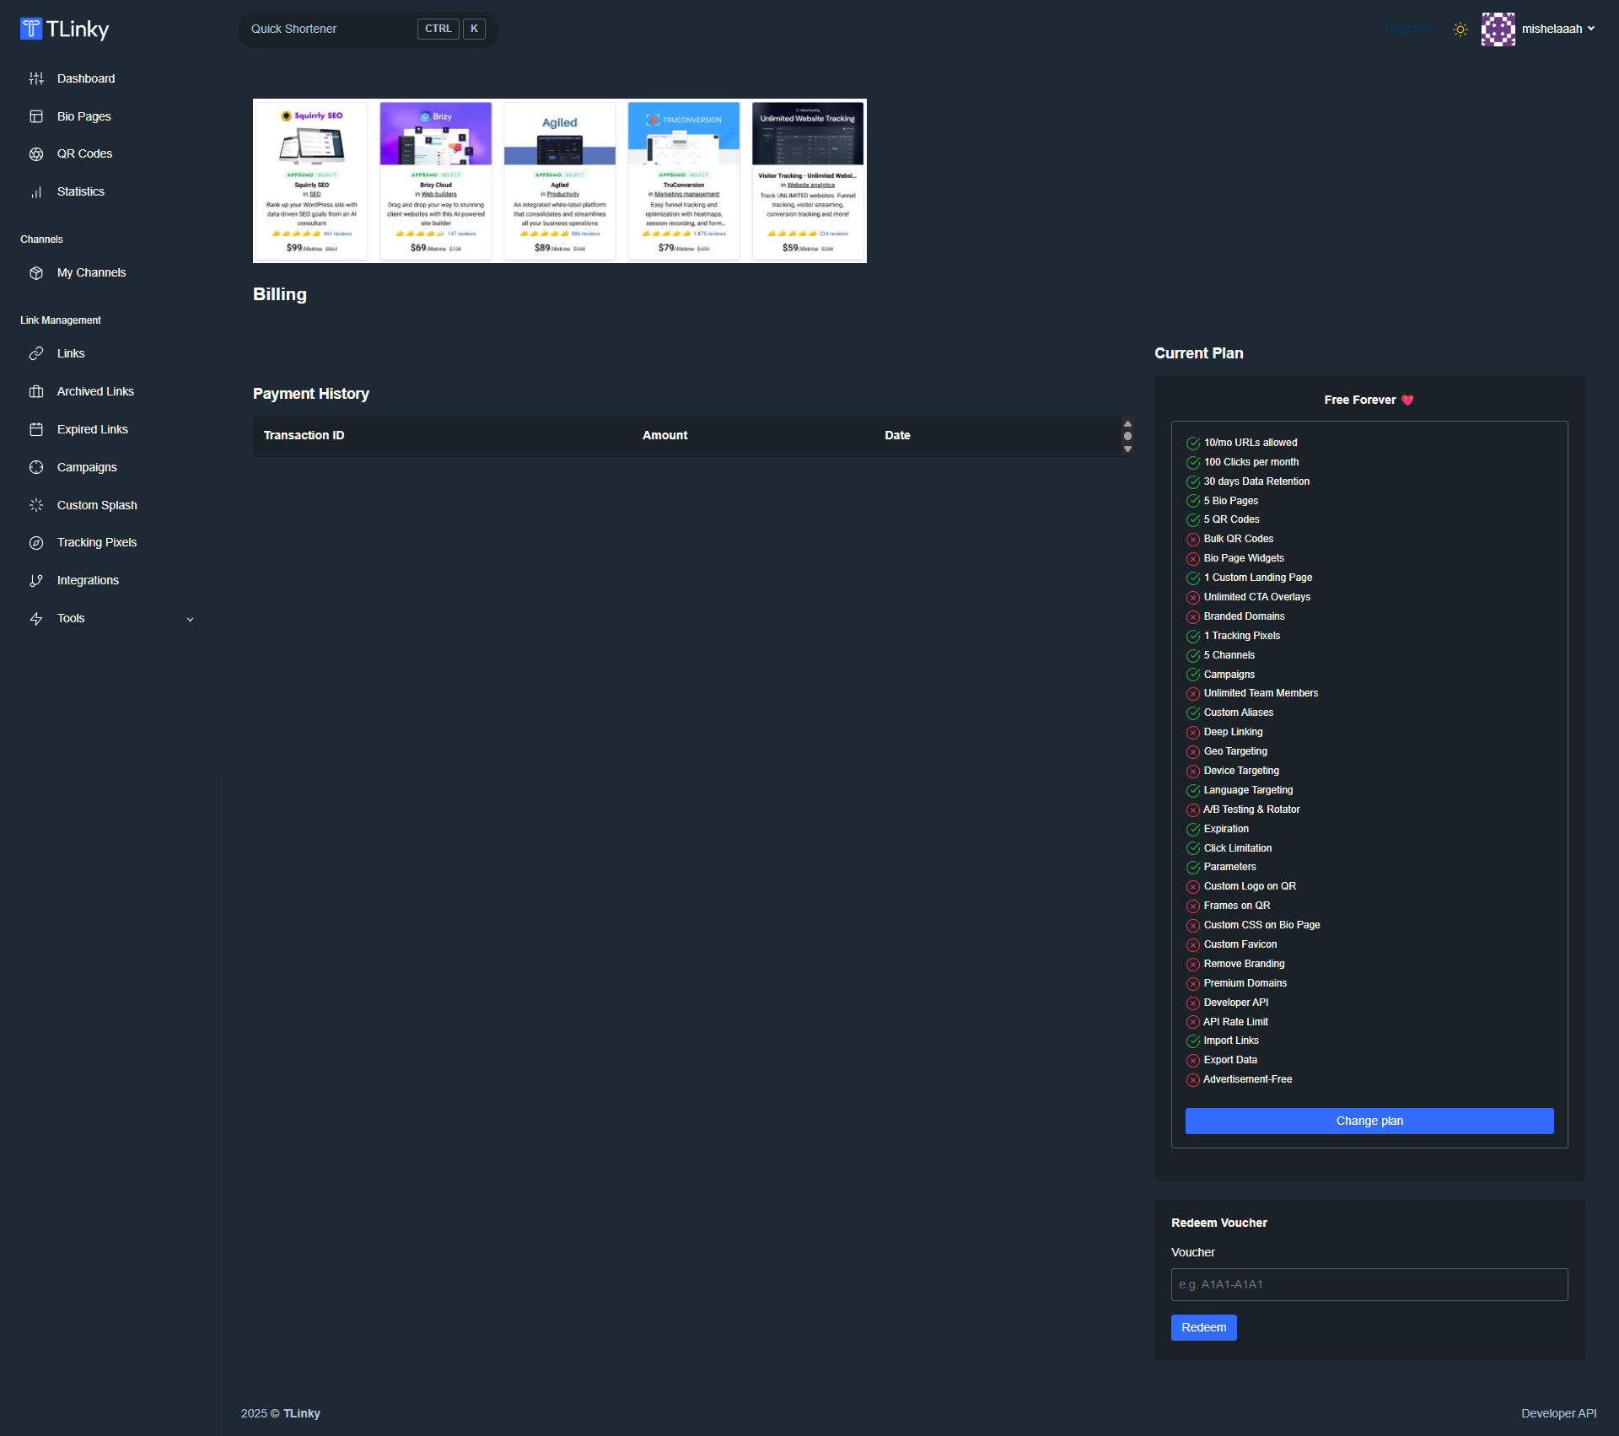
Task: Expand the Tools menu chevron
Action: [190, 620]
